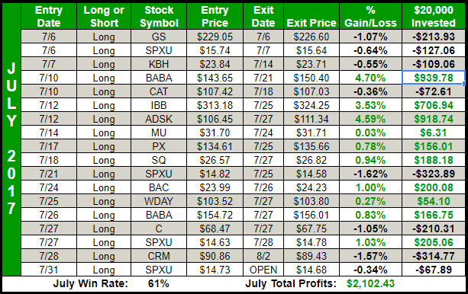Select the July total profits $2,102.43

click(370, 283)
